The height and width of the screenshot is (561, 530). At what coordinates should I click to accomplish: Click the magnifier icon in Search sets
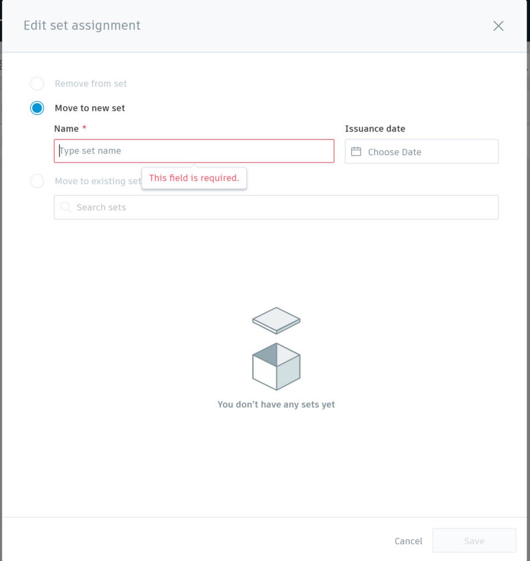click(65, 207)
